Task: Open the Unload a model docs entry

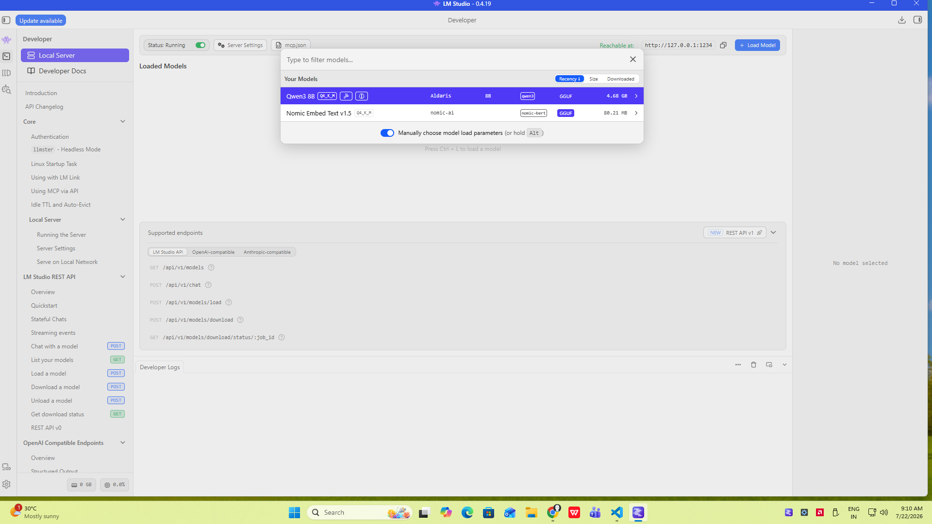Action: [51, 401]
